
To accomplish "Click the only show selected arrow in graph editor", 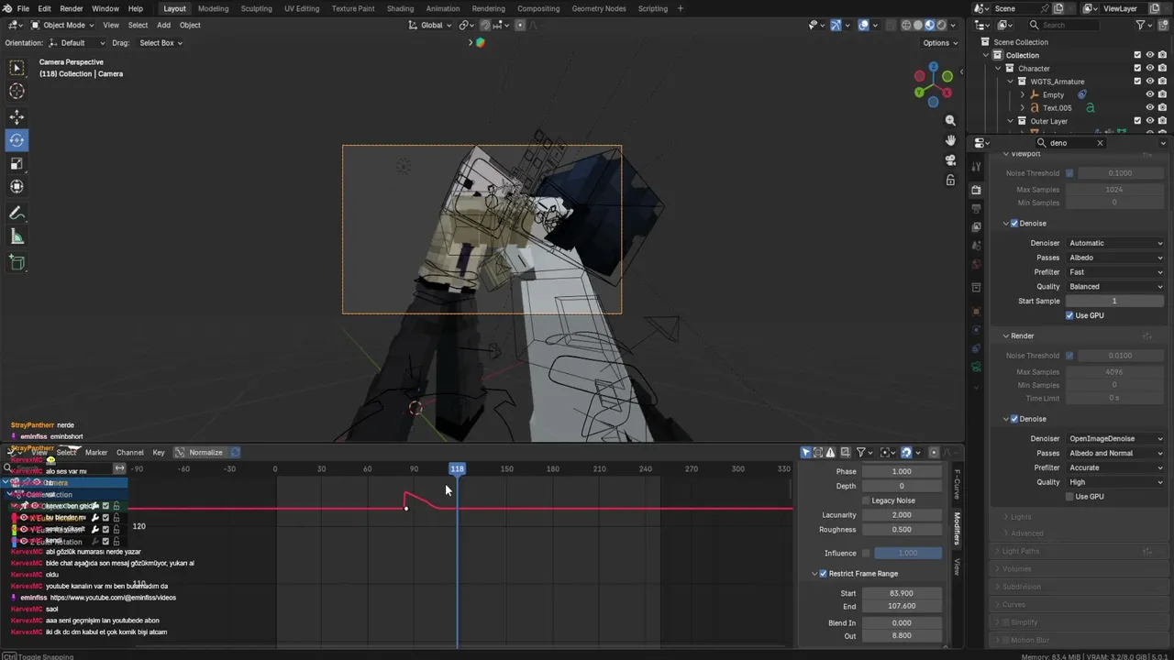I will click(x=805, y=452).
